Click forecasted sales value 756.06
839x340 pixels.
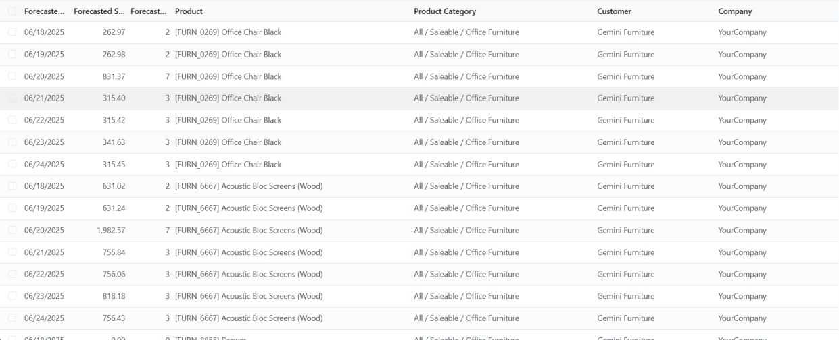tap(114, 274)
